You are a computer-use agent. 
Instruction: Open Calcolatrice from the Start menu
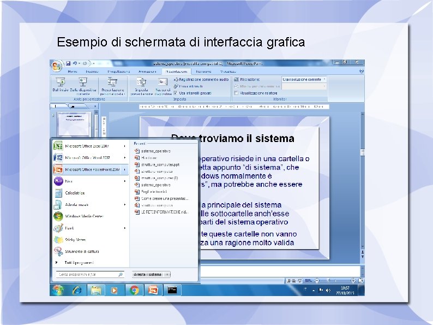(x=90, y=193)
